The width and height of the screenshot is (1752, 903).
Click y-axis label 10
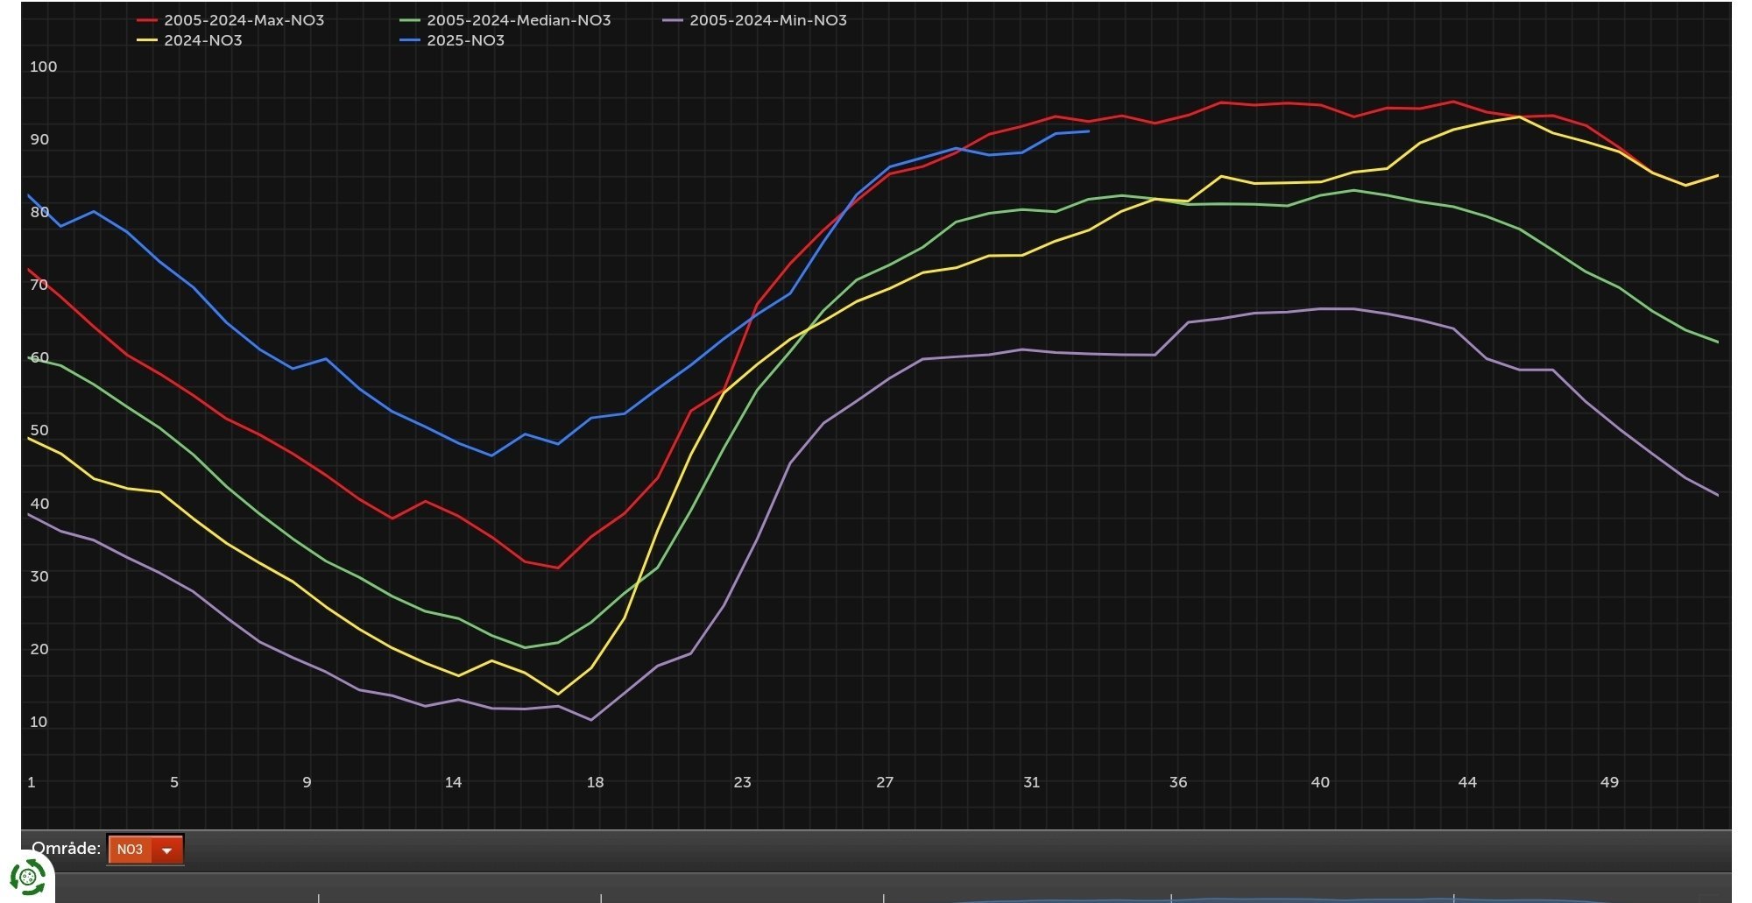point(39,722)
